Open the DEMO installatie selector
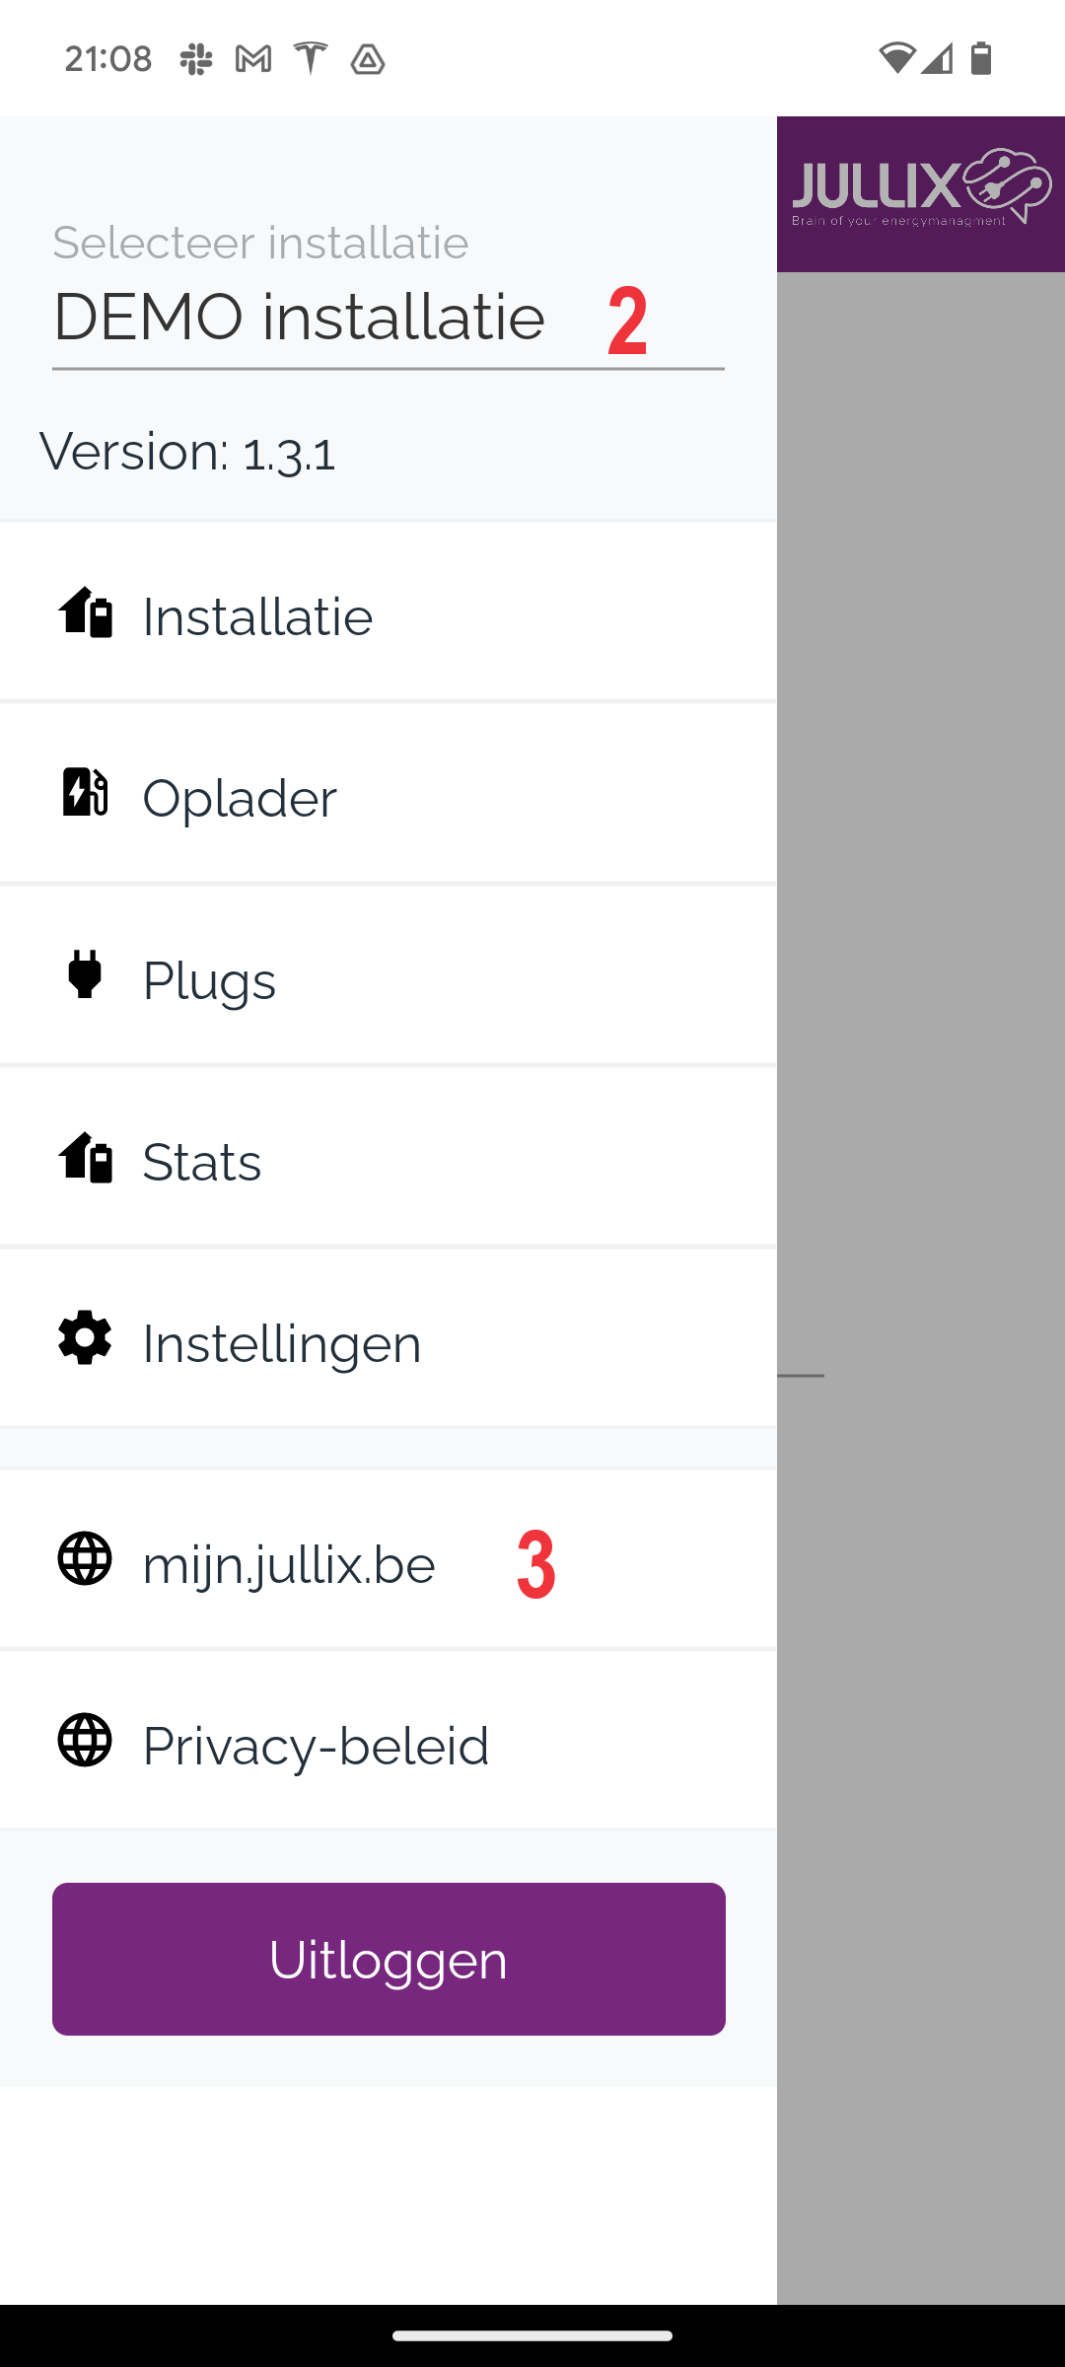The height and width of the screenshot is (2367, 1065). tap(388, 319)
